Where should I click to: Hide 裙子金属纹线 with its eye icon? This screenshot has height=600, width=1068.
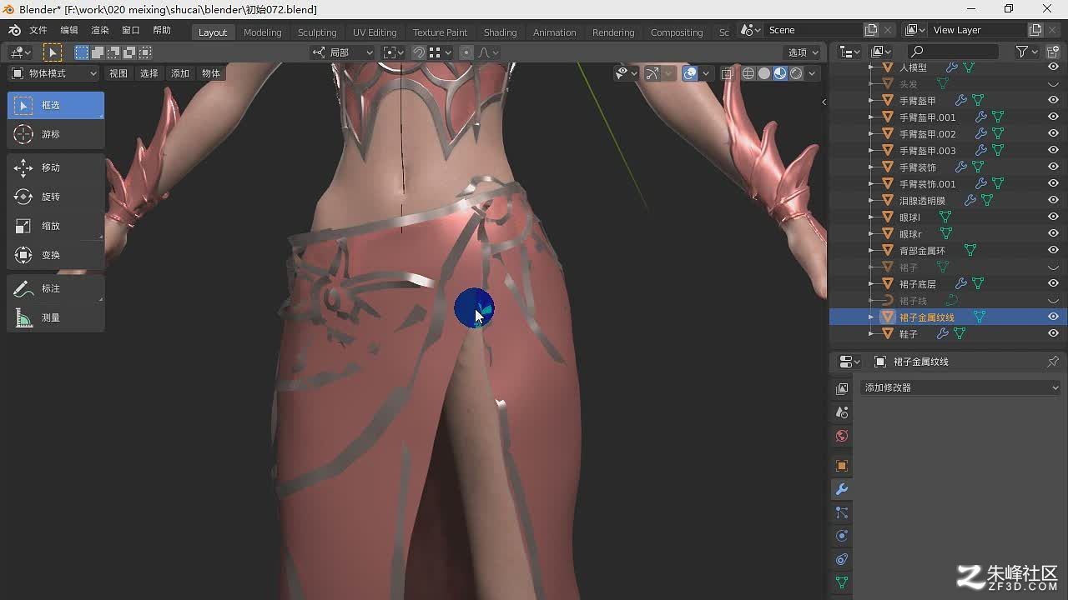point(1053,317)
